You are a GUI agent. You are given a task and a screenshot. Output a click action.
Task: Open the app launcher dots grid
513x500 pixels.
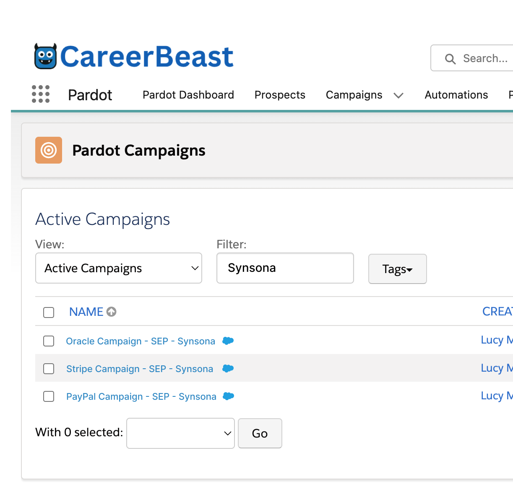point(41,94)
